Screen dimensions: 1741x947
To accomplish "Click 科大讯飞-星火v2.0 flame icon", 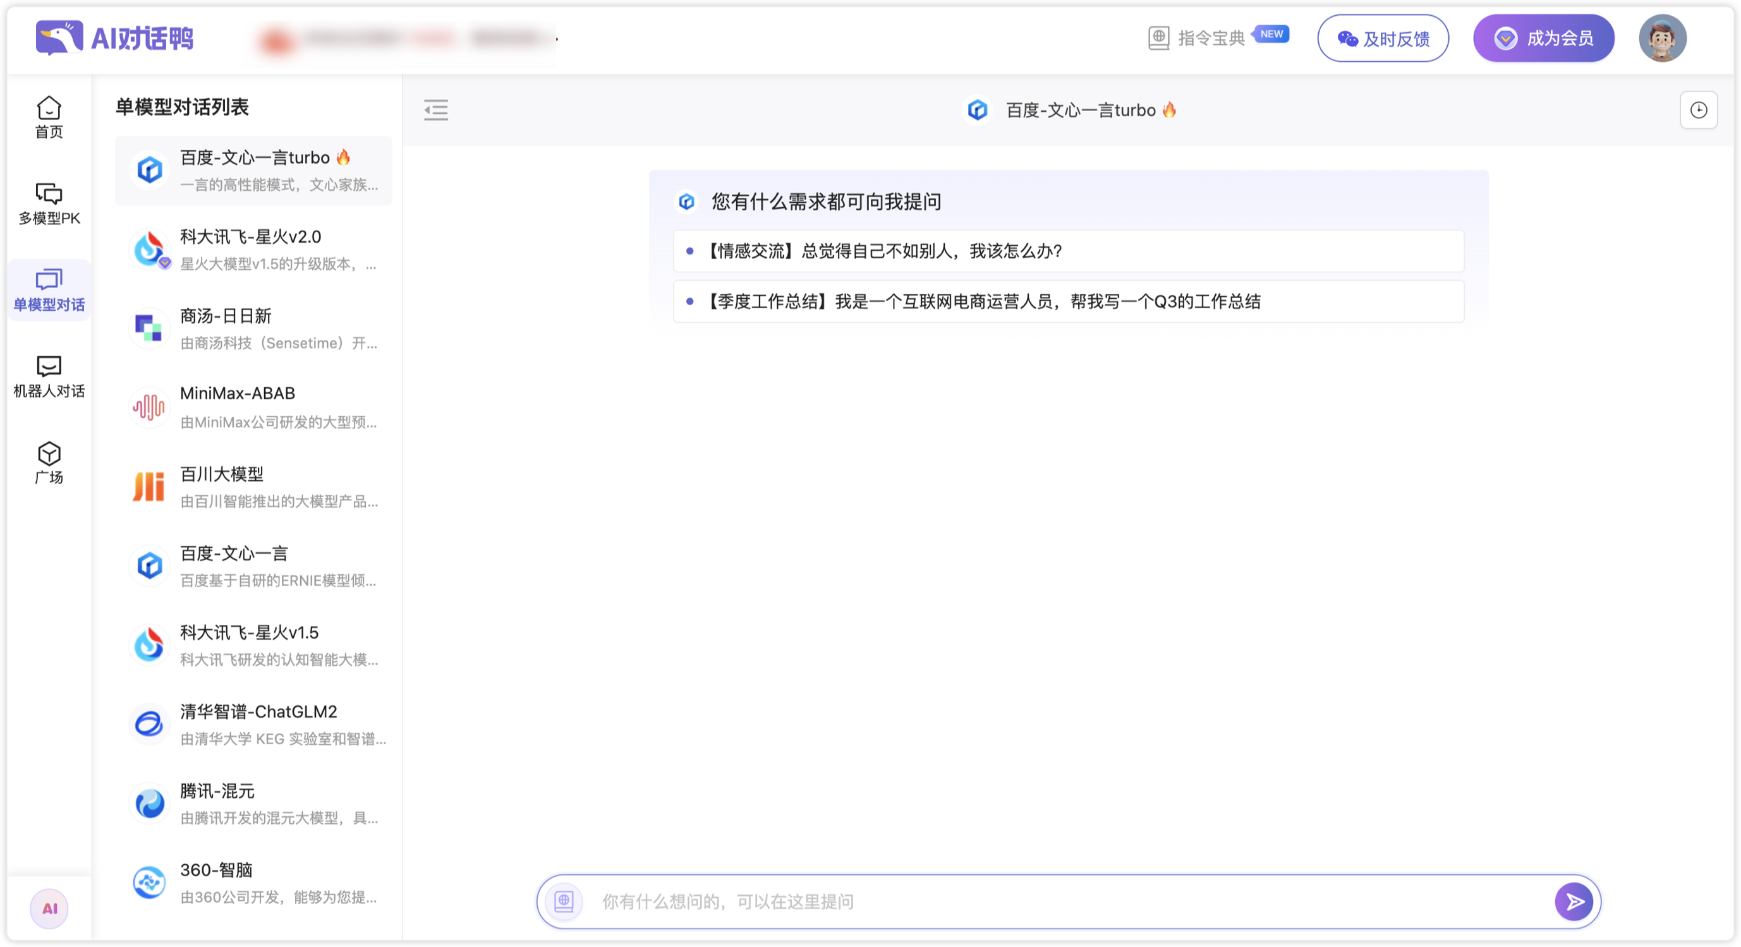I will tap(149, 250).
